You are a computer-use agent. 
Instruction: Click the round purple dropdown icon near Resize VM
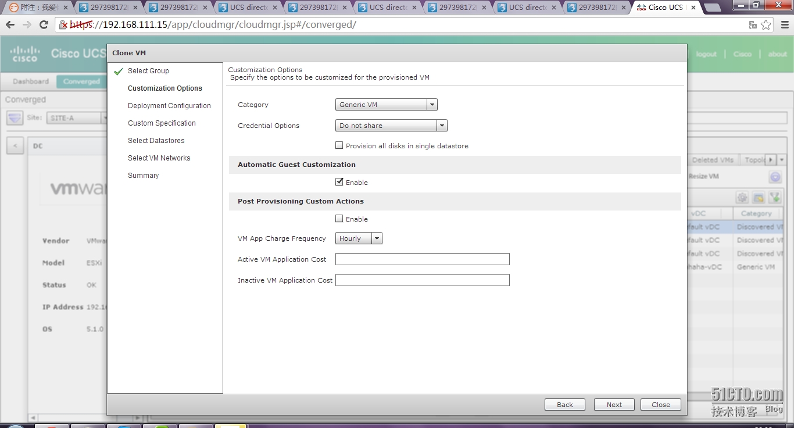click(x=775, y=177)
